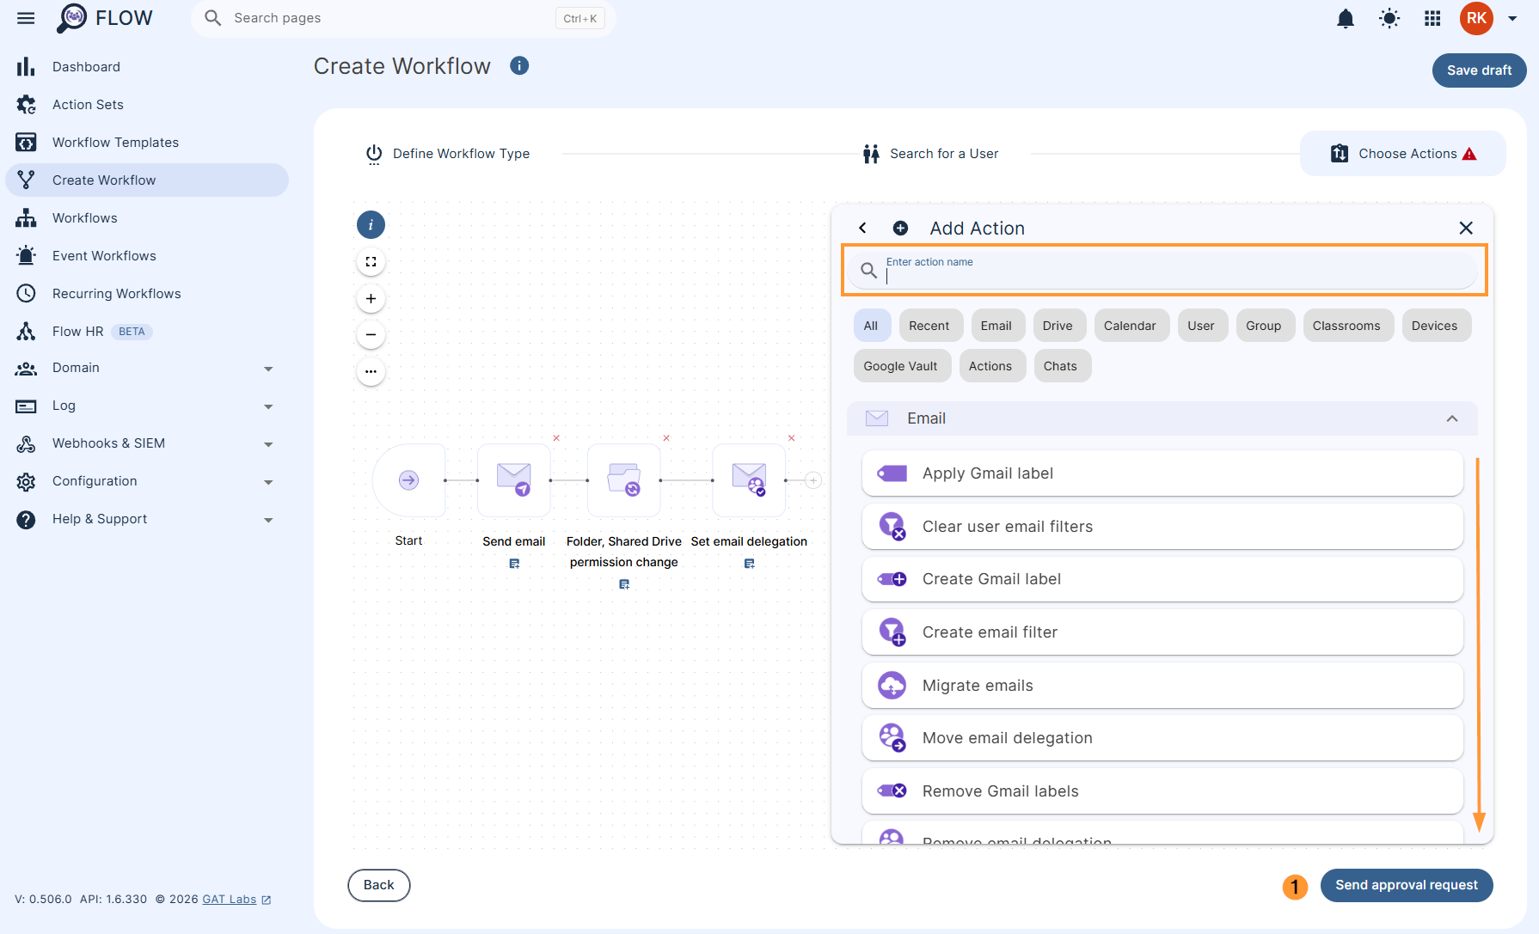Select the Folder, Shared Drive permission change node
1539x934 pixels.
coord(624,480)
